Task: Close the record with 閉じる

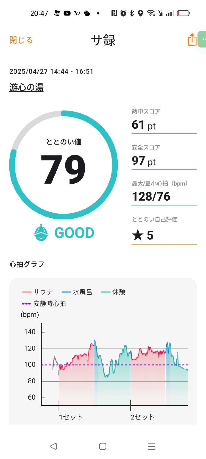Action: 21,40
